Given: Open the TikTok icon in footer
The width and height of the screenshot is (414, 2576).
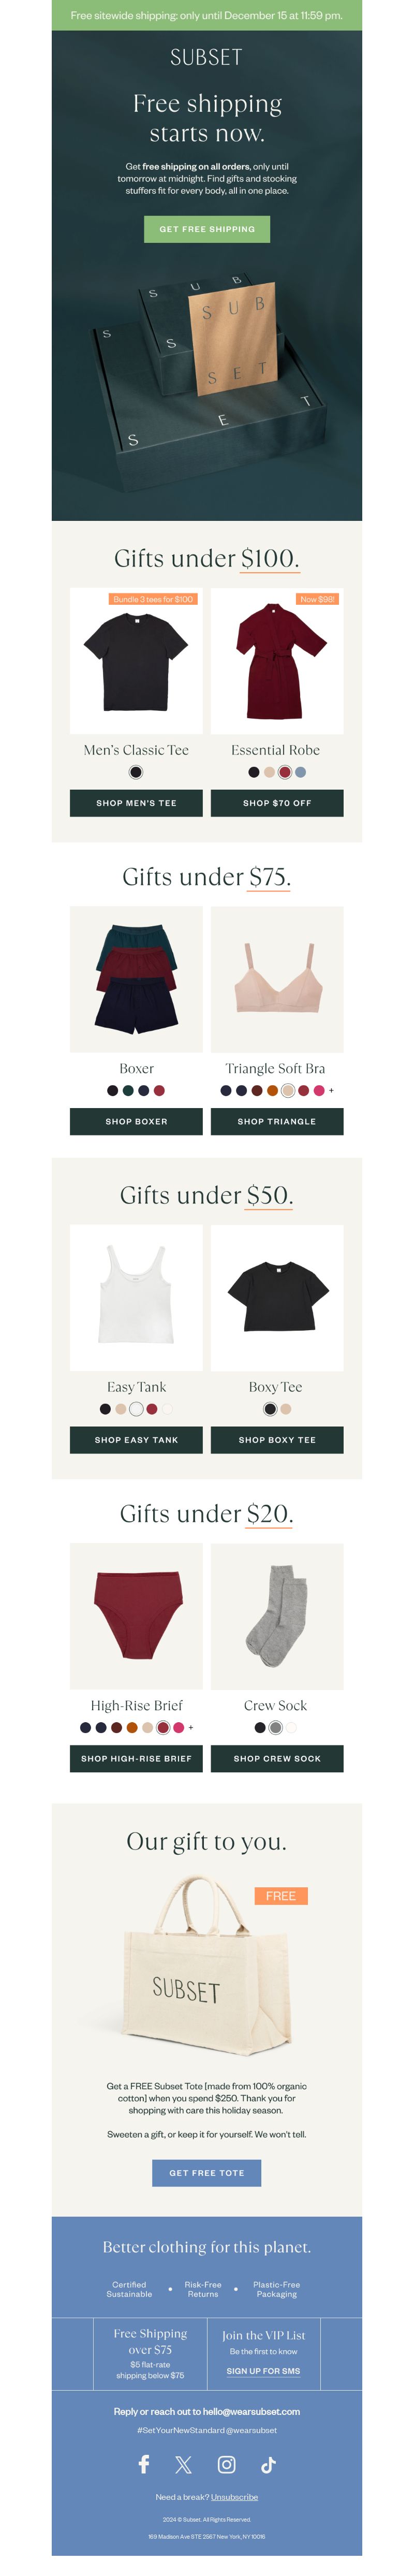Looking at the screenshot, I should pyautogui.click(x=269, y=2464).
